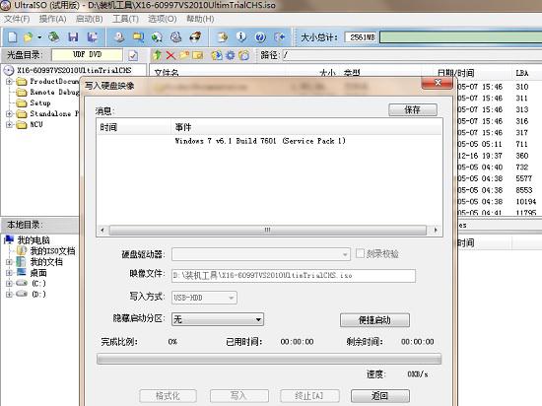Expand the WCU folder node
This screenshot has width=542, height=406.
[x=9, y=124]
